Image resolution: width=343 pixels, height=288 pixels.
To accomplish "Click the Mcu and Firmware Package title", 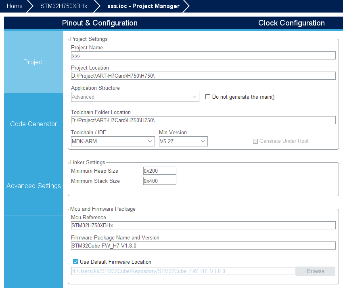I will click(103, 209).
